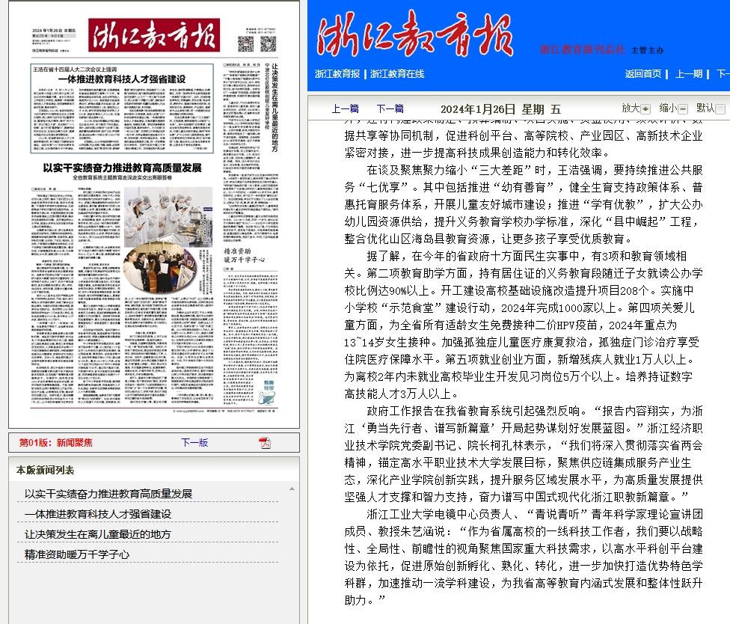The width and height of the screenshot is (730, 624).
Task: Open 下一版 next page link
Action: pos(194,443)
